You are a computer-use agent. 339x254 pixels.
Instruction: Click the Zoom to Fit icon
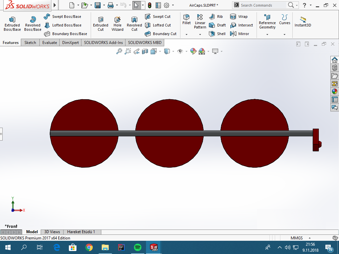pyautogui.click(x=119, y=51)
